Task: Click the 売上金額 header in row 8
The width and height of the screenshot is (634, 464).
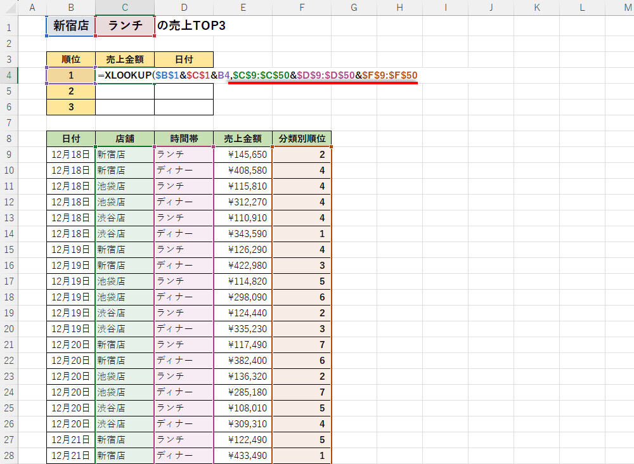Action: 243,139
